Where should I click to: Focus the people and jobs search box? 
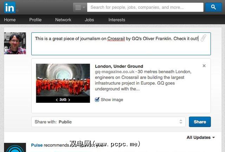(x=145, y=7)
